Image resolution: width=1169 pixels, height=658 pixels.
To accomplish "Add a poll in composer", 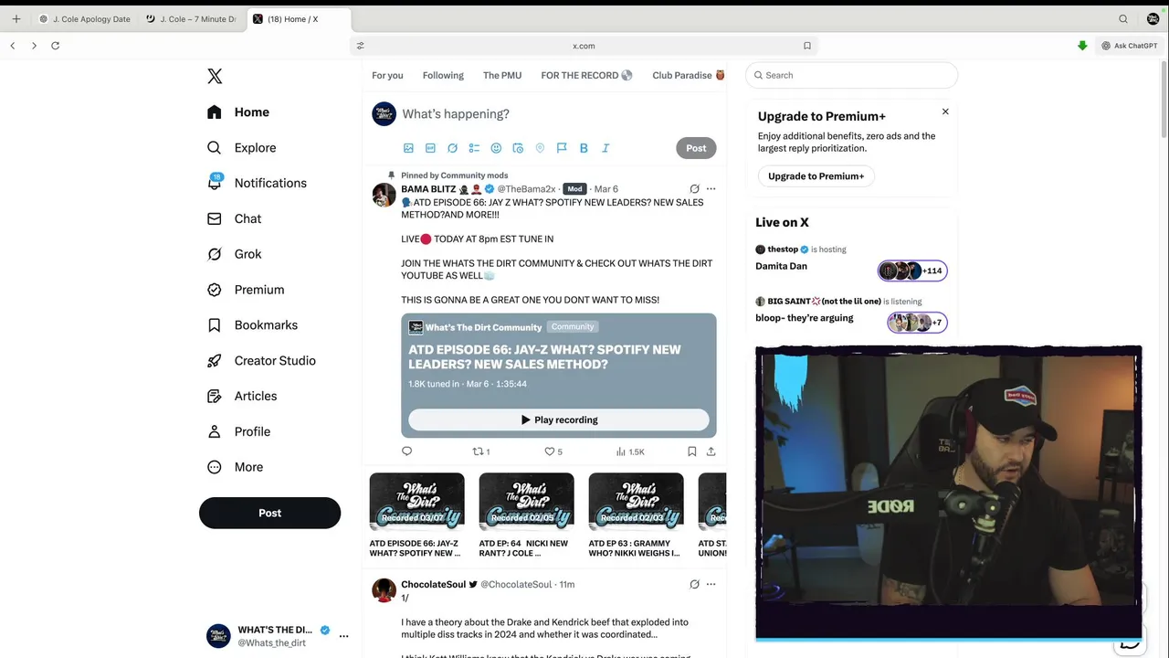I will click(x=474, y=148).
